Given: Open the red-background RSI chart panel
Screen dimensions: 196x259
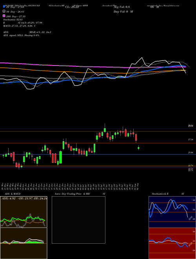Looking at the screenshot, I should (x=172, y=243).
